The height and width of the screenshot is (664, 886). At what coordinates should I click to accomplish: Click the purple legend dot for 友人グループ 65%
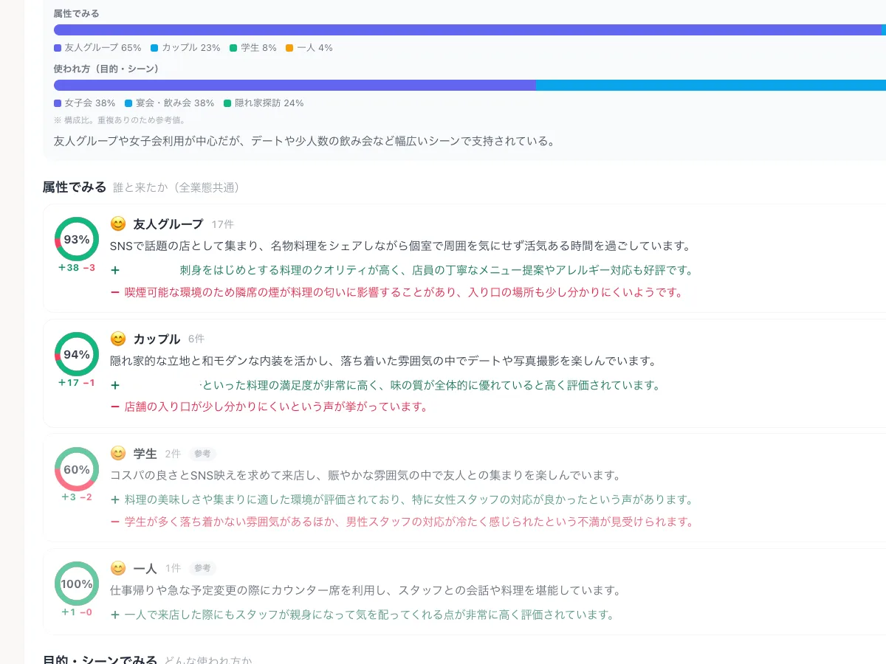coord(58,48)
